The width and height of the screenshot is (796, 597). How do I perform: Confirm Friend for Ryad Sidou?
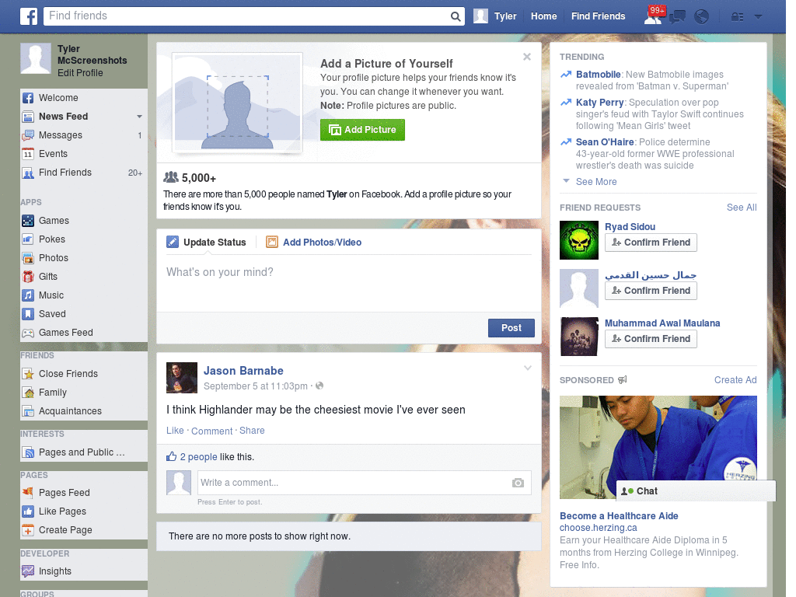pyautogui.click(x=651, y=243)
